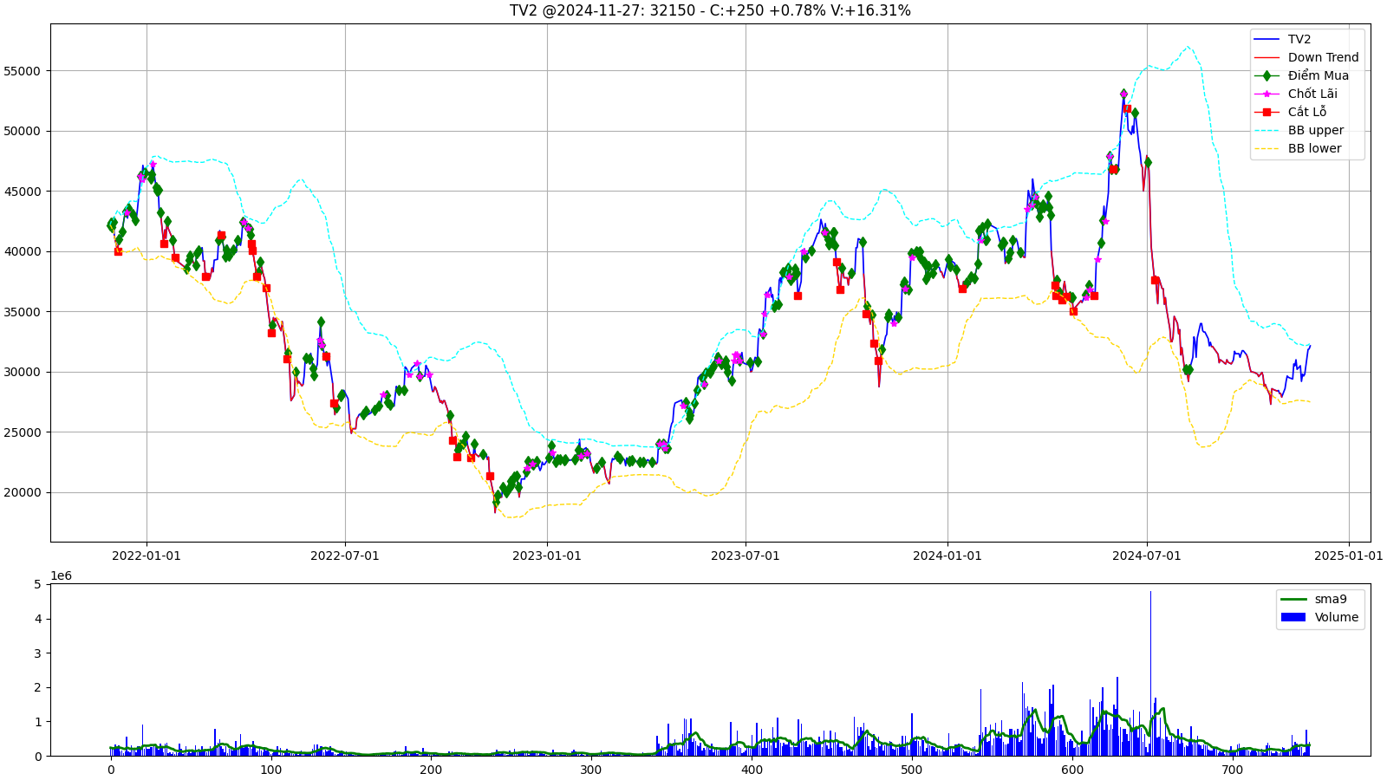Click the 2025-01-01 date label

tap(1349, 556)
